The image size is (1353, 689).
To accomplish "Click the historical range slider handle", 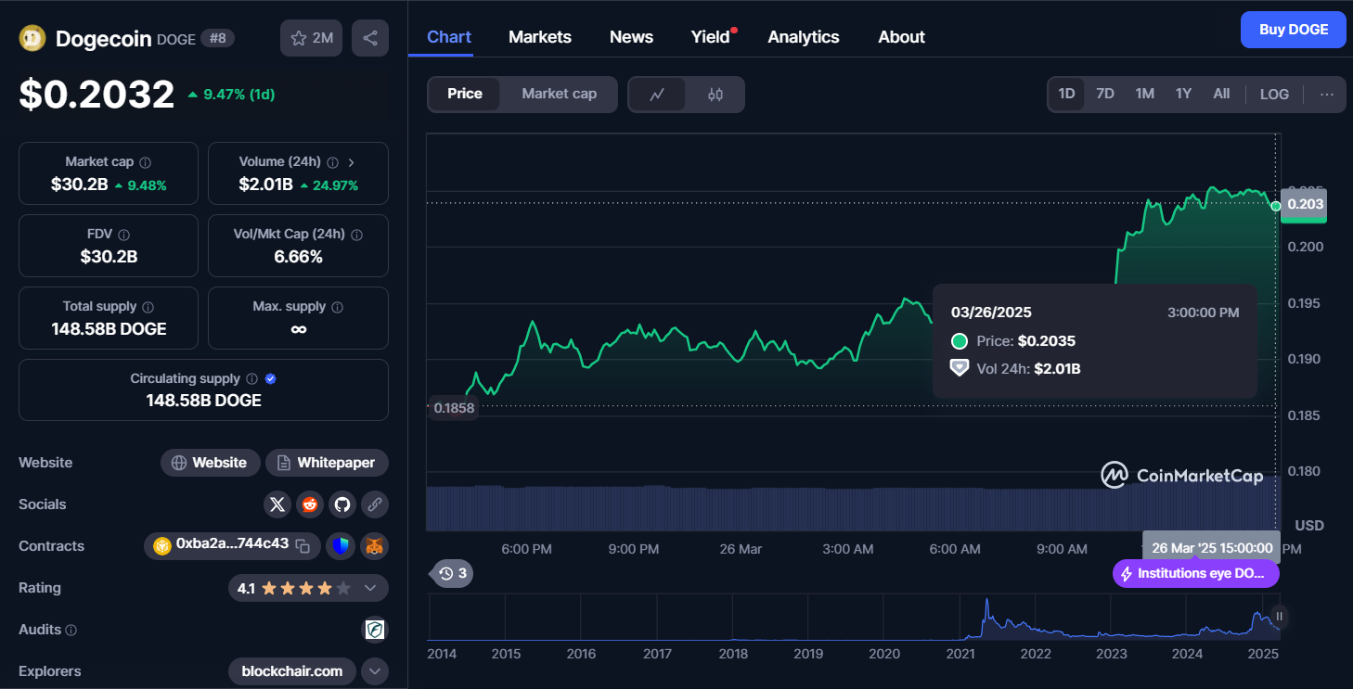I will (x=1279, y=617).
